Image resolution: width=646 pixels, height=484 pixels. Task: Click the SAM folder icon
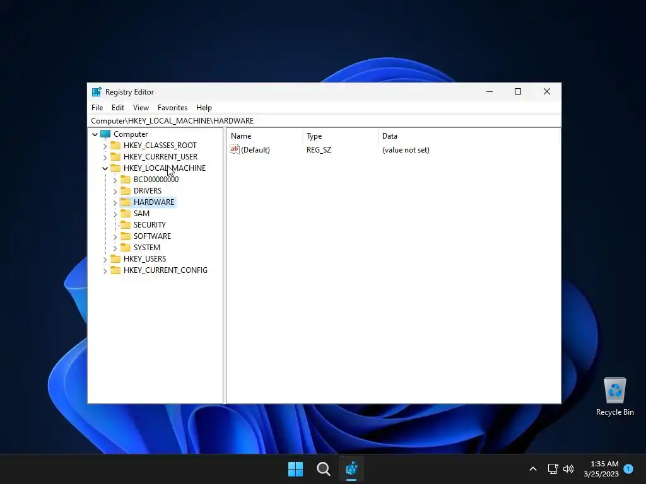click(x=126, y=213)
